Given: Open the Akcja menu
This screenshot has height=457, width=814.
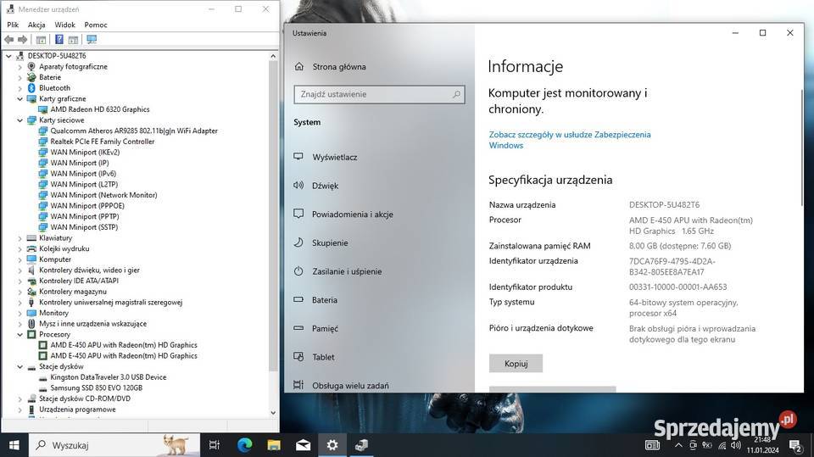Looking at the screenshot, I should pos(36,25).
